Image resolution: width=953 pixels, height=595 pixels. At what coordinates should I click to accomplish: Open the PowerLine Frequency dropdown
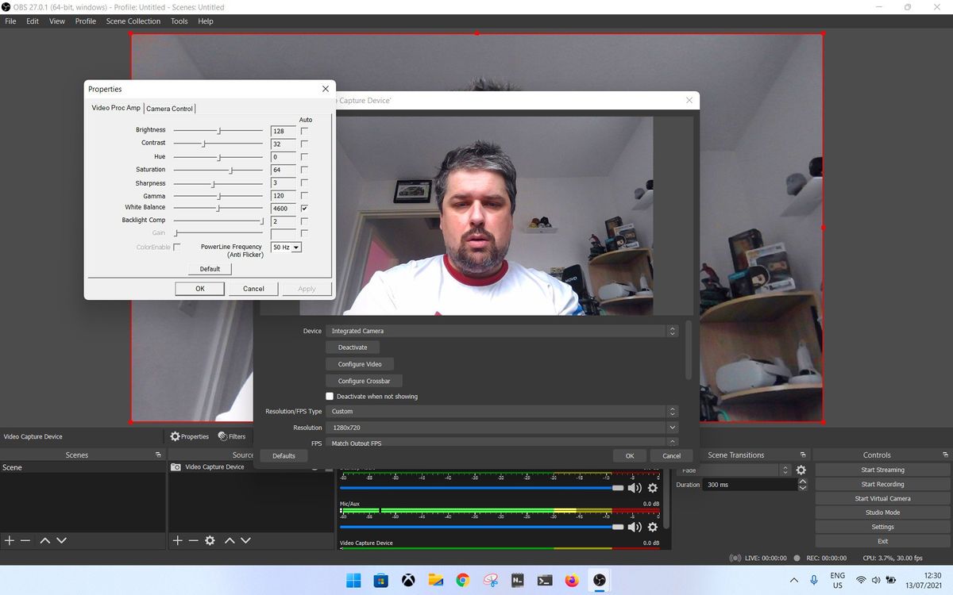[x=286, y=247]
